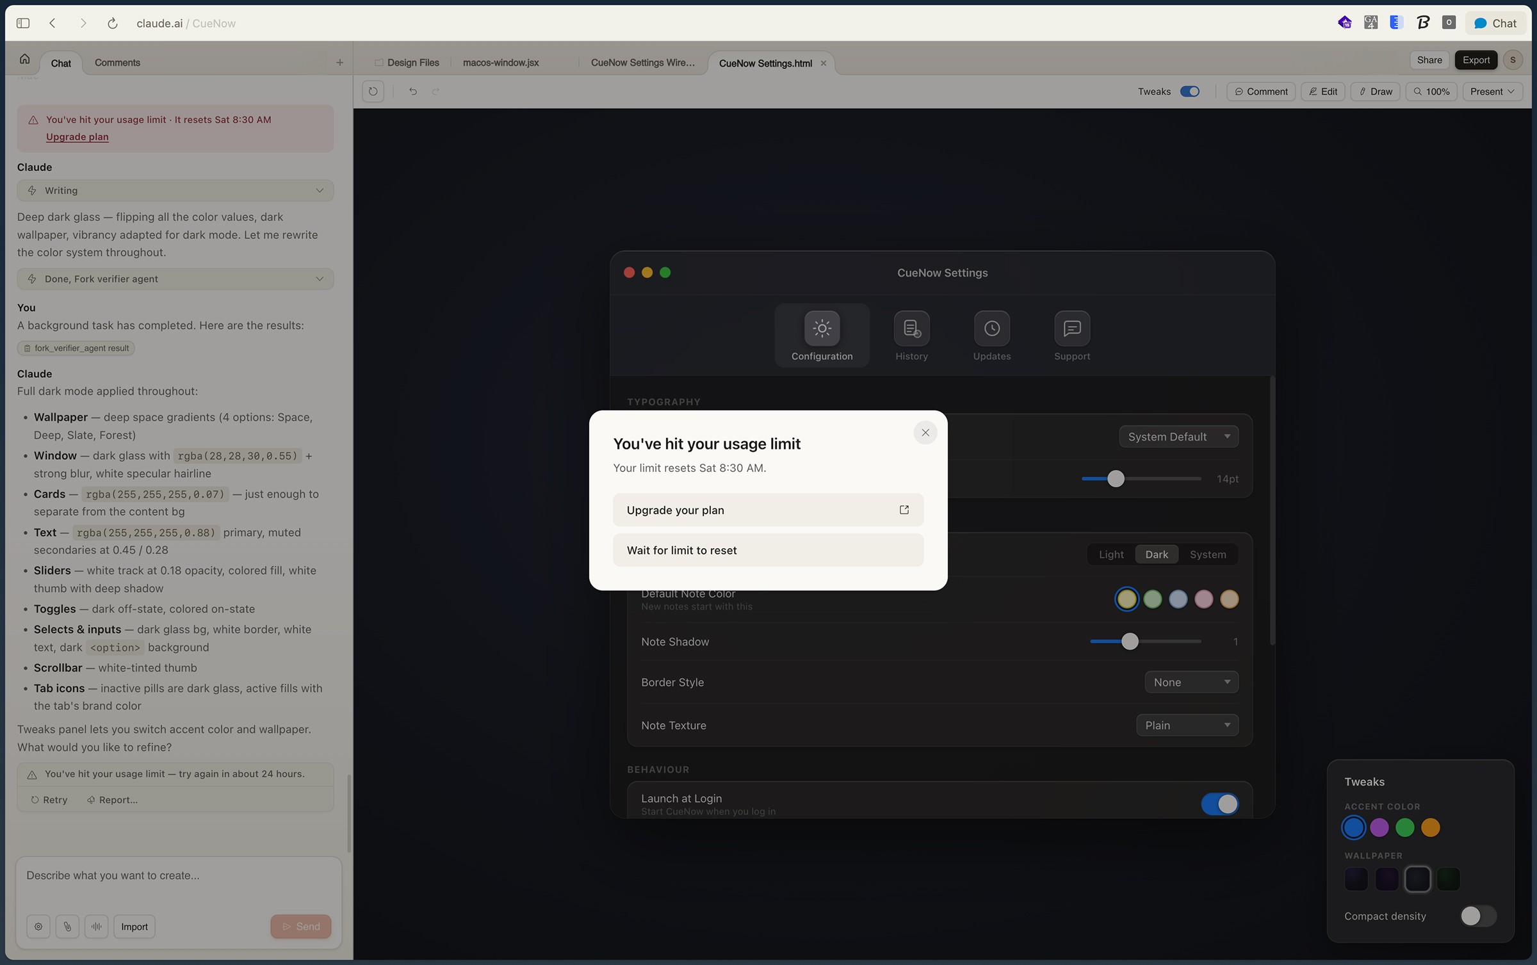Go back with the browser back arrow

point(53,23)
